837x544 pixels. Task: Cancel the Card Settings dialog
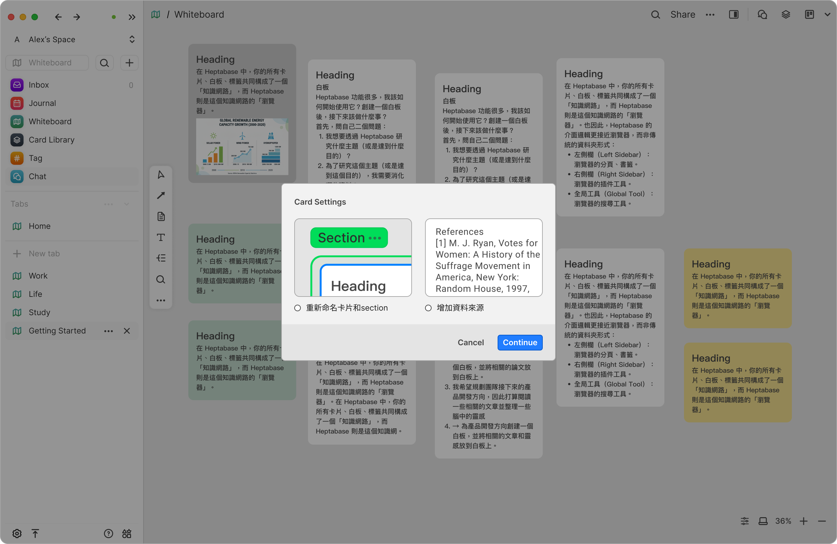(x=470, y=343)
